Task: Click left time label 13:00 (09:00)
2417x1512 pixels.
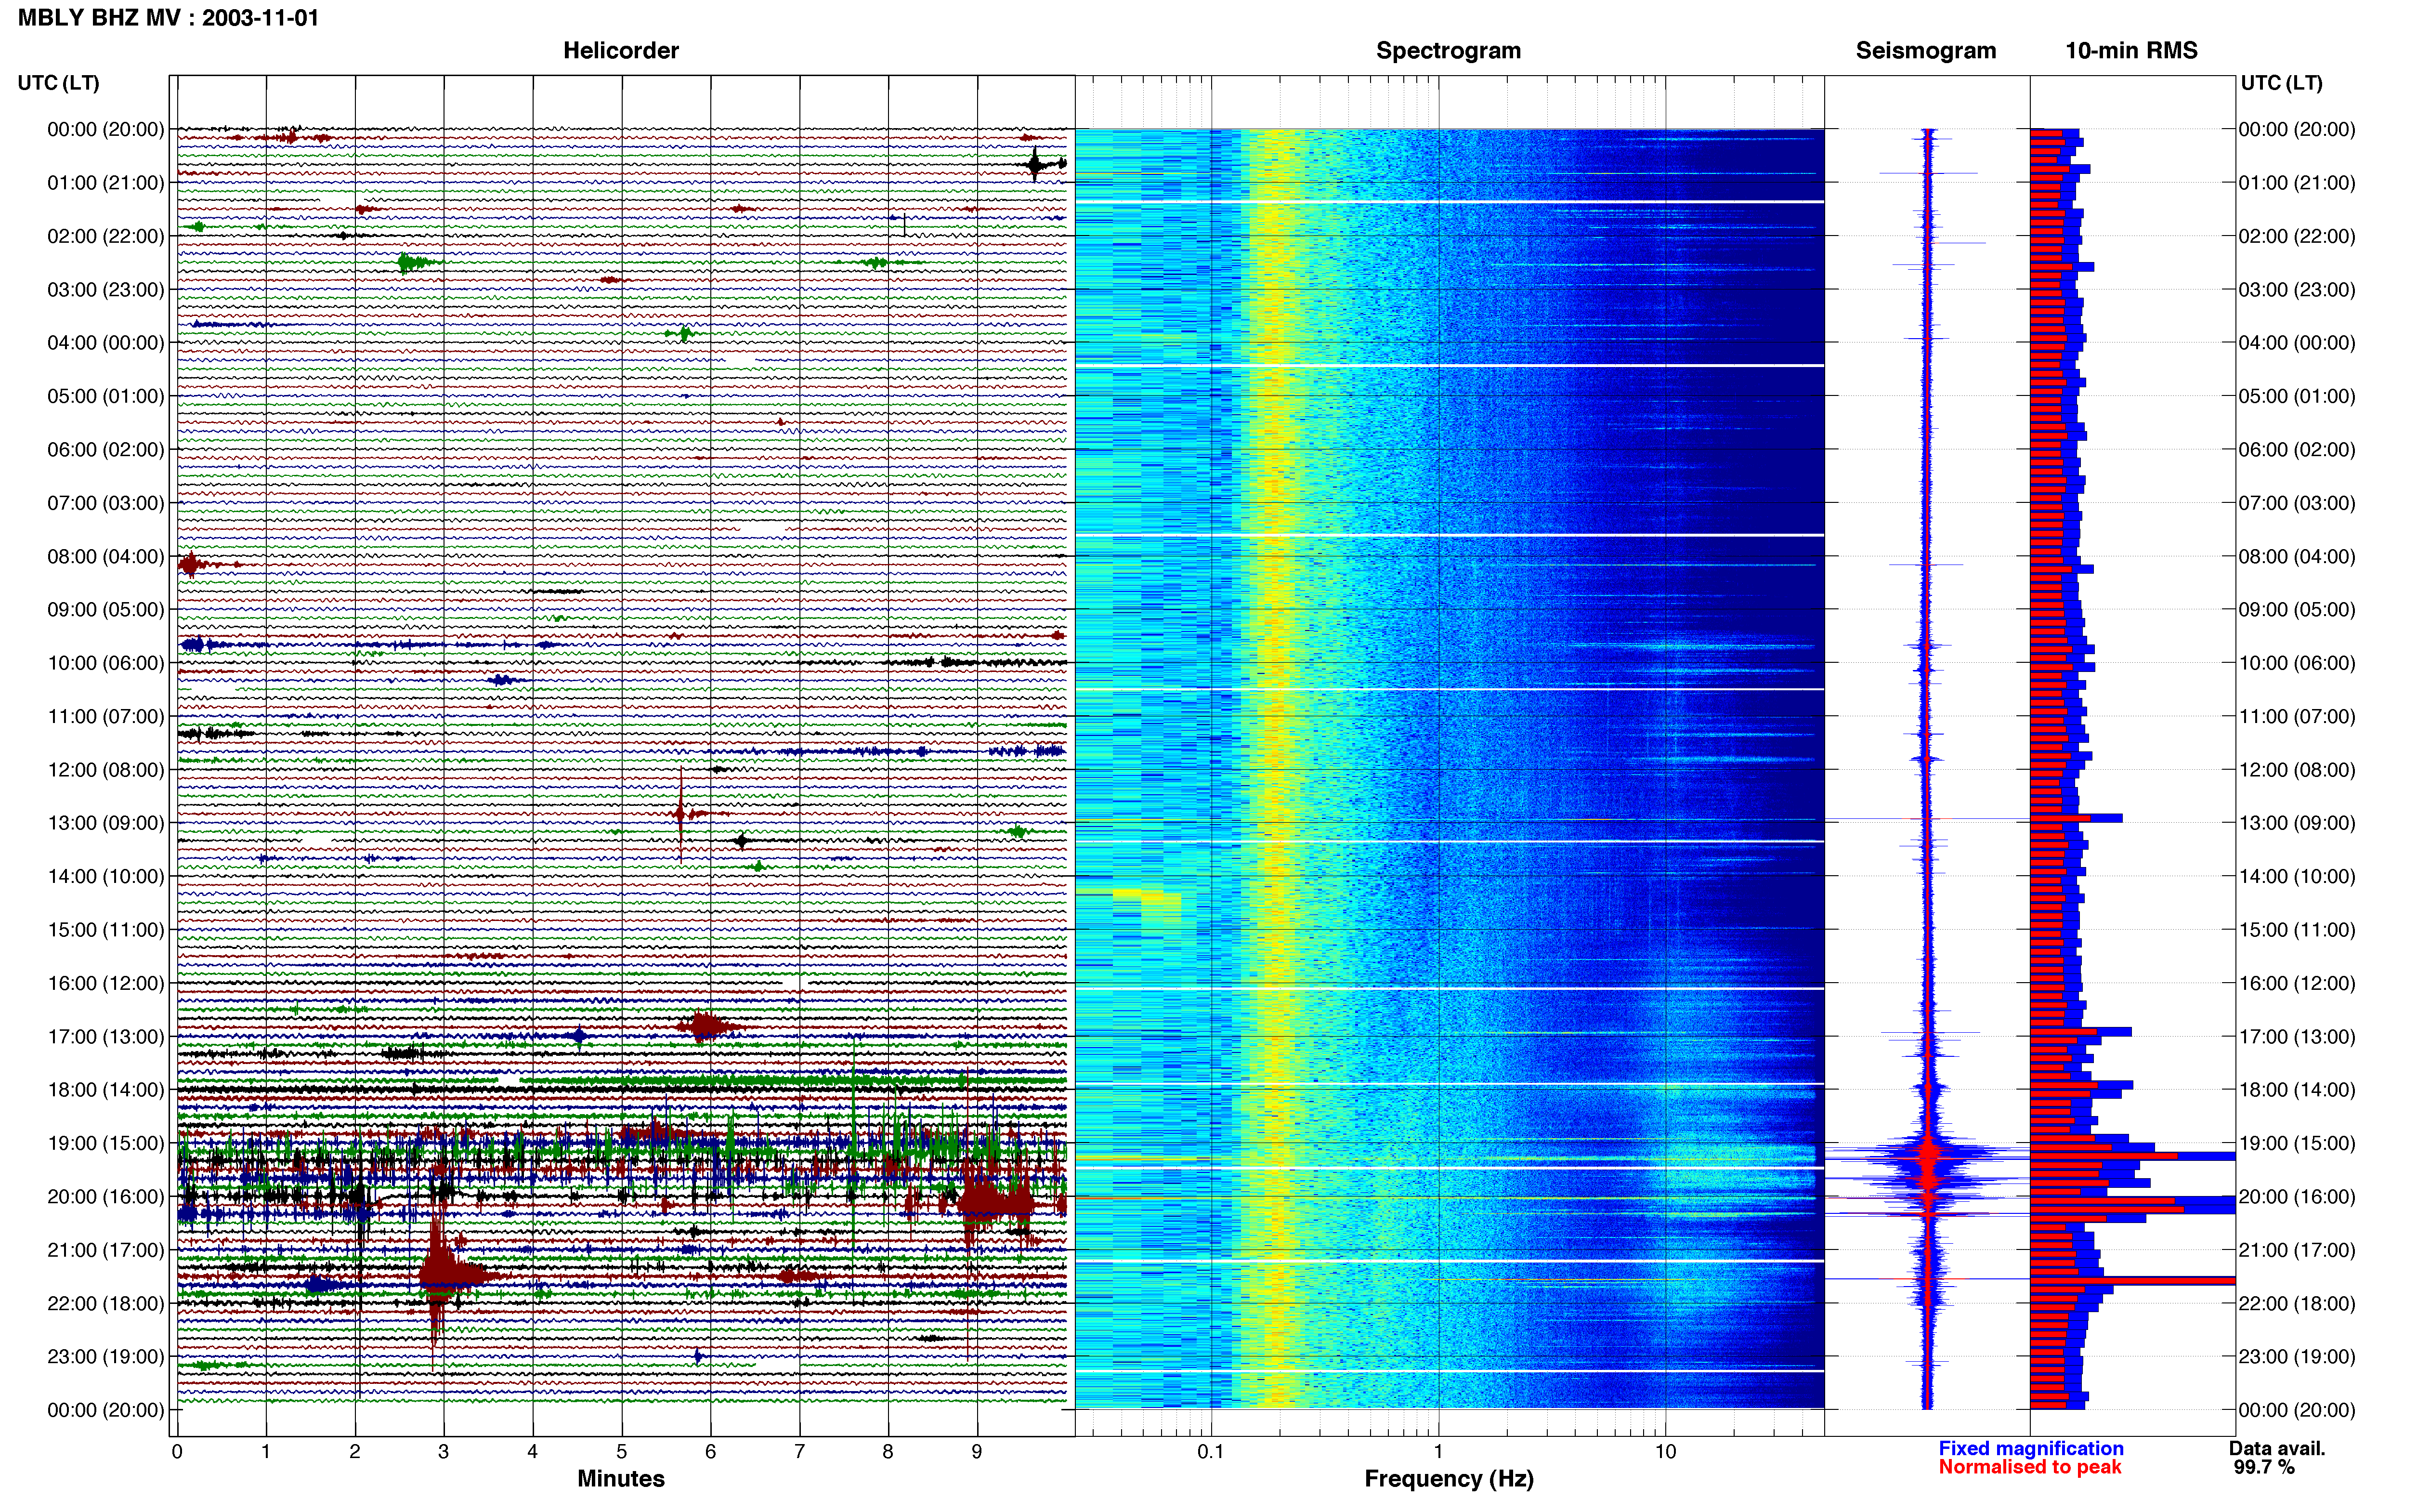Action: [105, 823]
